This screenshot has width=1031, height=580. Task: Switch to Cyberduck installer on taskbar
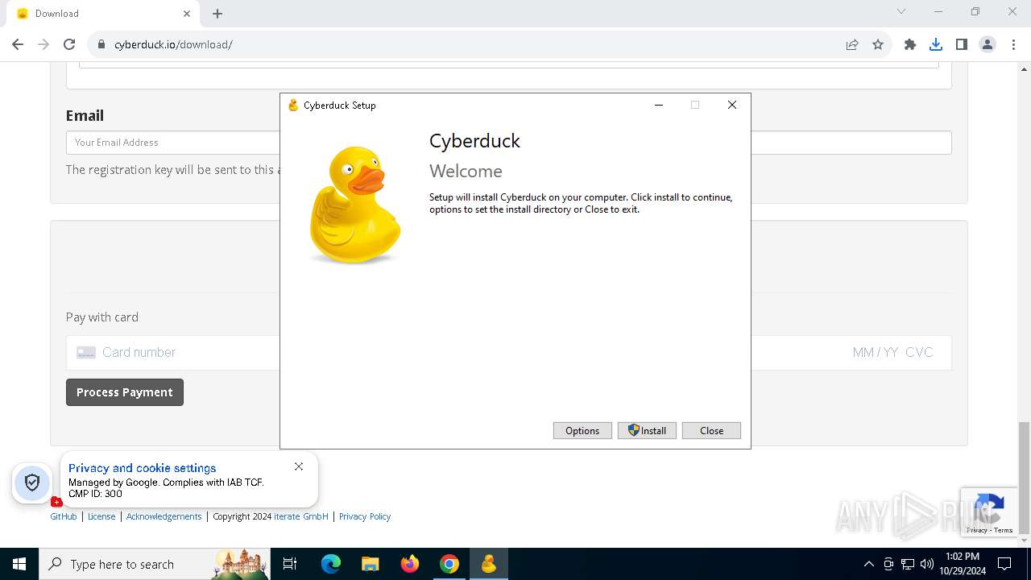489,564
